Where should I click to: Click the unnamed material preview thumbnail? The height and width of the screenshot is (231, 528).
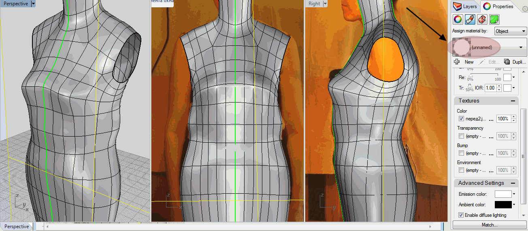click(461, 47)
